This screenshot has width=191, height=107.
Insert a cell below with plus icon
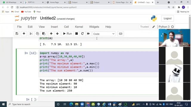tap(24, 34)
